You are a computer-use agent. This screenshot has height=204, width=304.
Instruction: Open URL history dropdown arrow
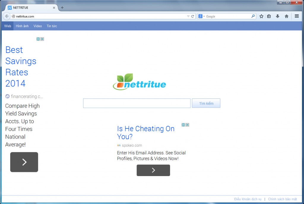188,16
